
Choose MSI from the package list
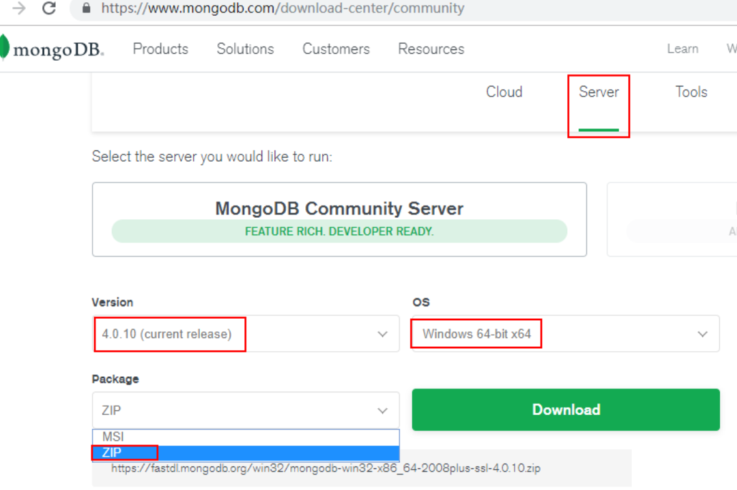coord(113,437)
